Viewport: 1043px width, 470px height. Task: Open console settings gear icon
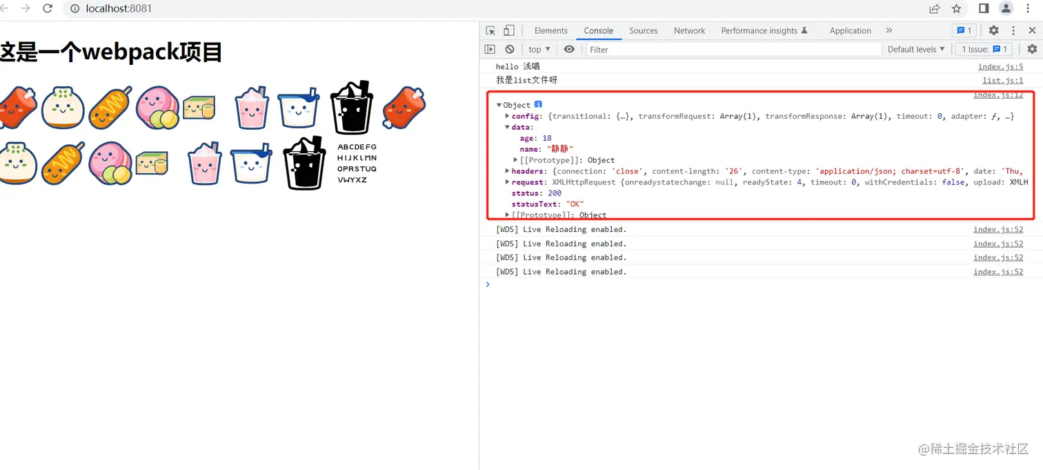point(1032,49)
